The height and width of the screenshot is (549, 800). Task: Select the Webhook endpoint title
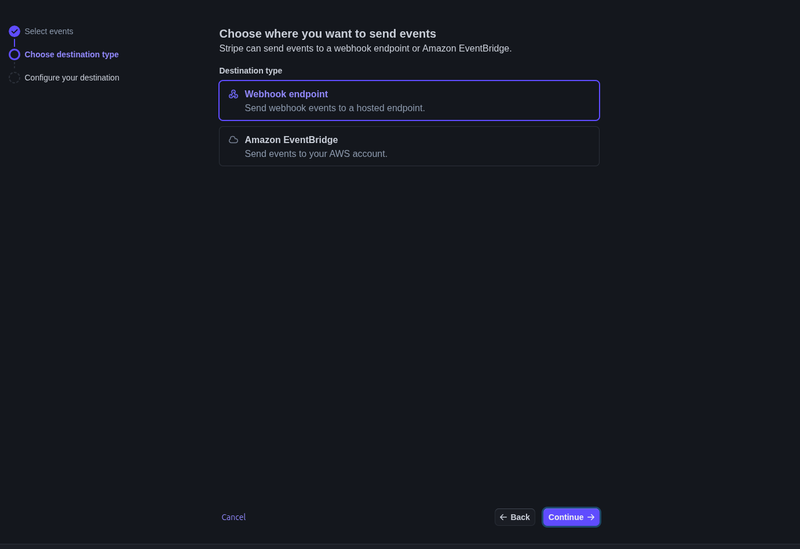(286, 94)
